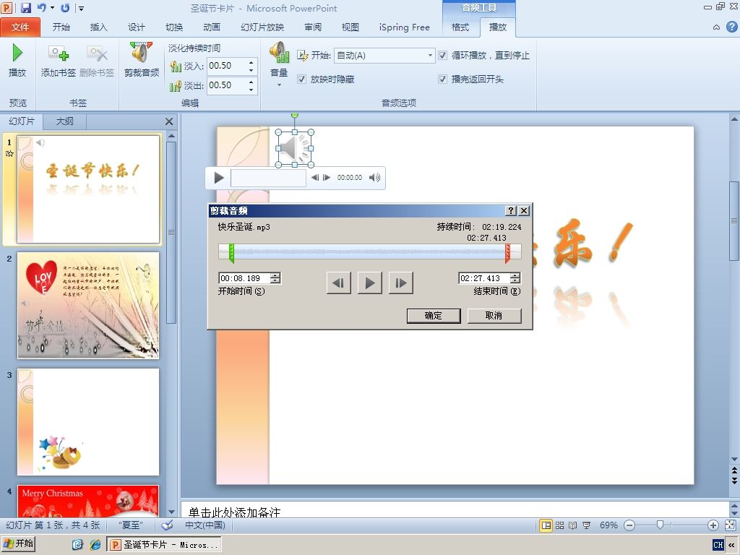Click the zoom out minus button
Viewport: 740px width, 555px height.
point(629,525)
